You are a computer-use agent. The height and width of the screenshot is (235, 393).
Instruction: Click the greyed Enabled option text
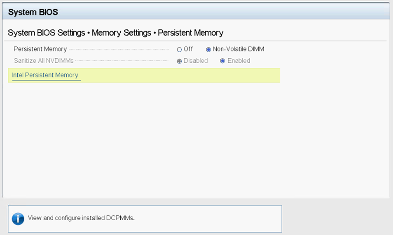[x=239, y=60]
